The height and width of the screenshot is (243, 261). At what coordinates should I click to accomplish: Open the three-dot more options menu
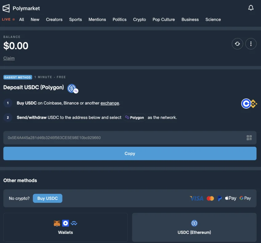(x=251, y=44)
